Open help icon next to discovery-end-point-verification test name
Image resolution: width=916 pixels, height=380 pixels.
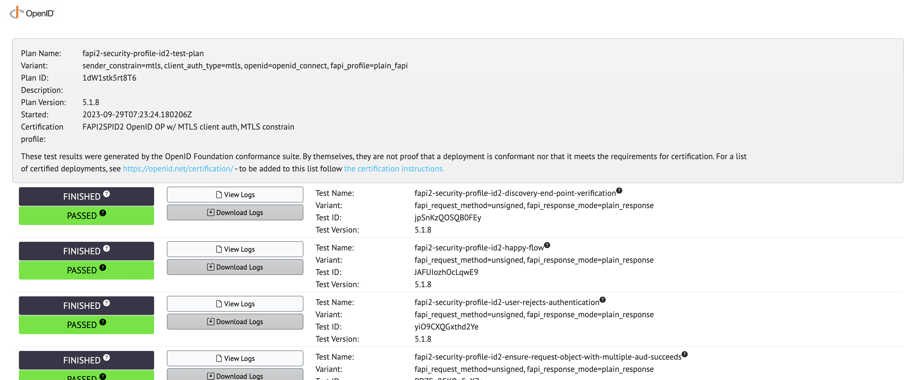tap(619, 191)
